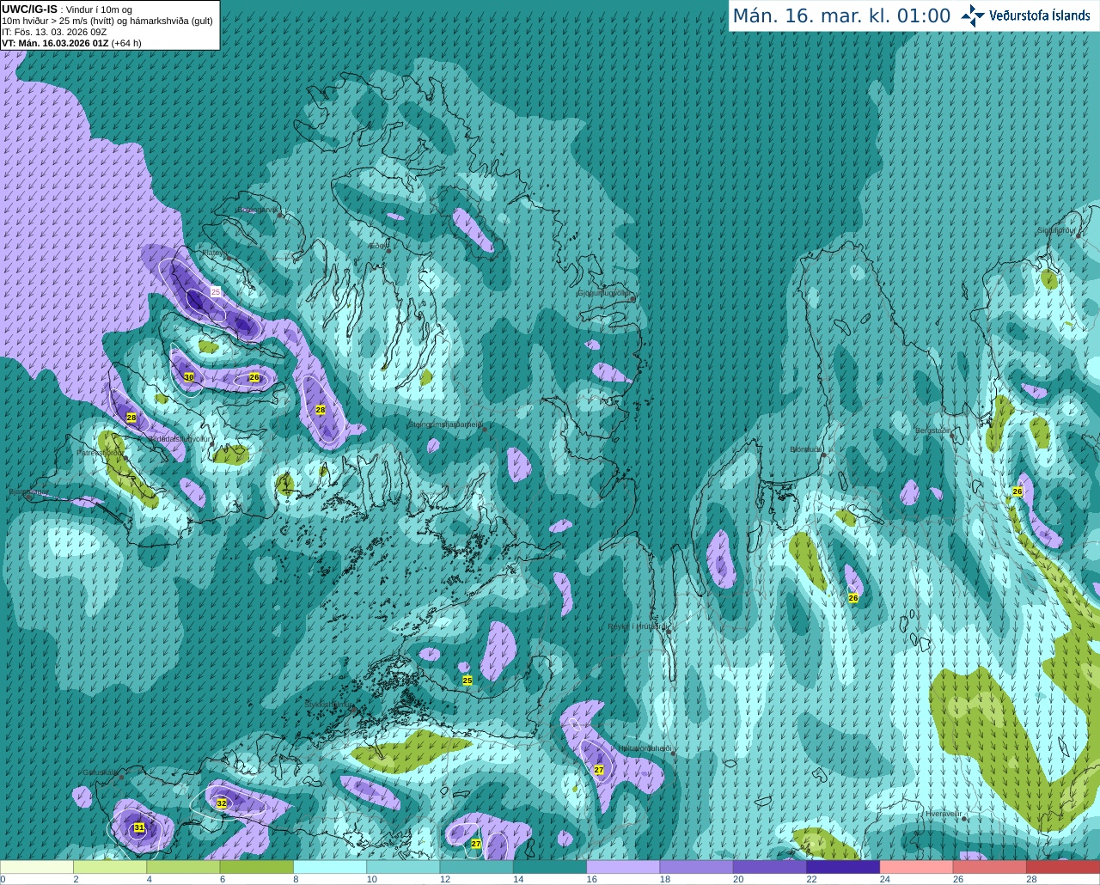This screenshot has width=1100, height=885.
Task: Click the Stykkishólmur station label
Action: [328, 704]
